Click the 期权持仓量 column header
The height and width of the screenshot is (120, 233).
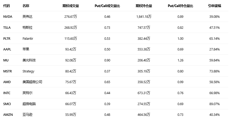coord(144,6)
